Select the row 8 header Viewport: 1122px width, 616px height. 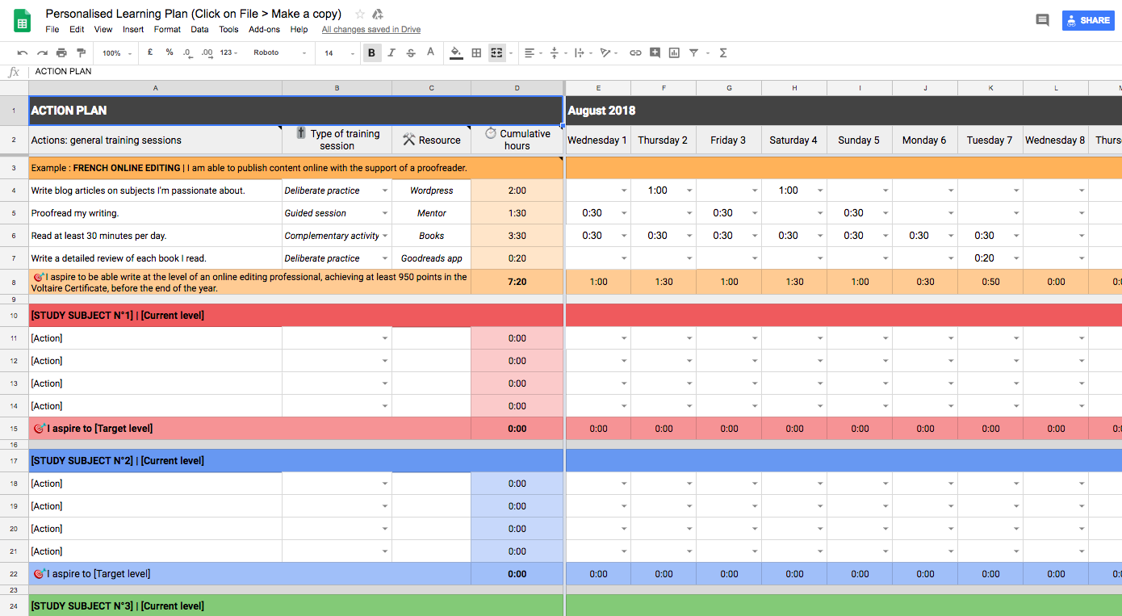(14, 282)
